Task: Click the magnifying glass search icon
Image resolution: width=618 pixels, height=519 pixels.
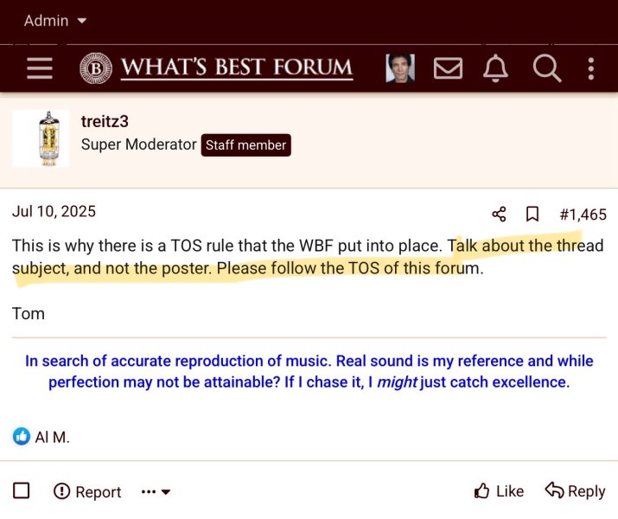Action: [546, 68]
